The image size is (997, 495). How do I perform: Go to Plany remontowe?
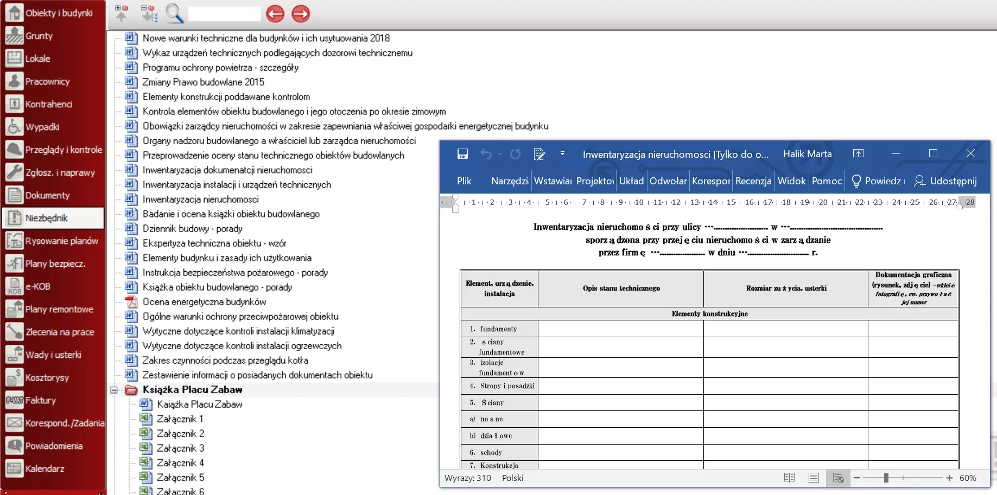[x=53, y=309]
